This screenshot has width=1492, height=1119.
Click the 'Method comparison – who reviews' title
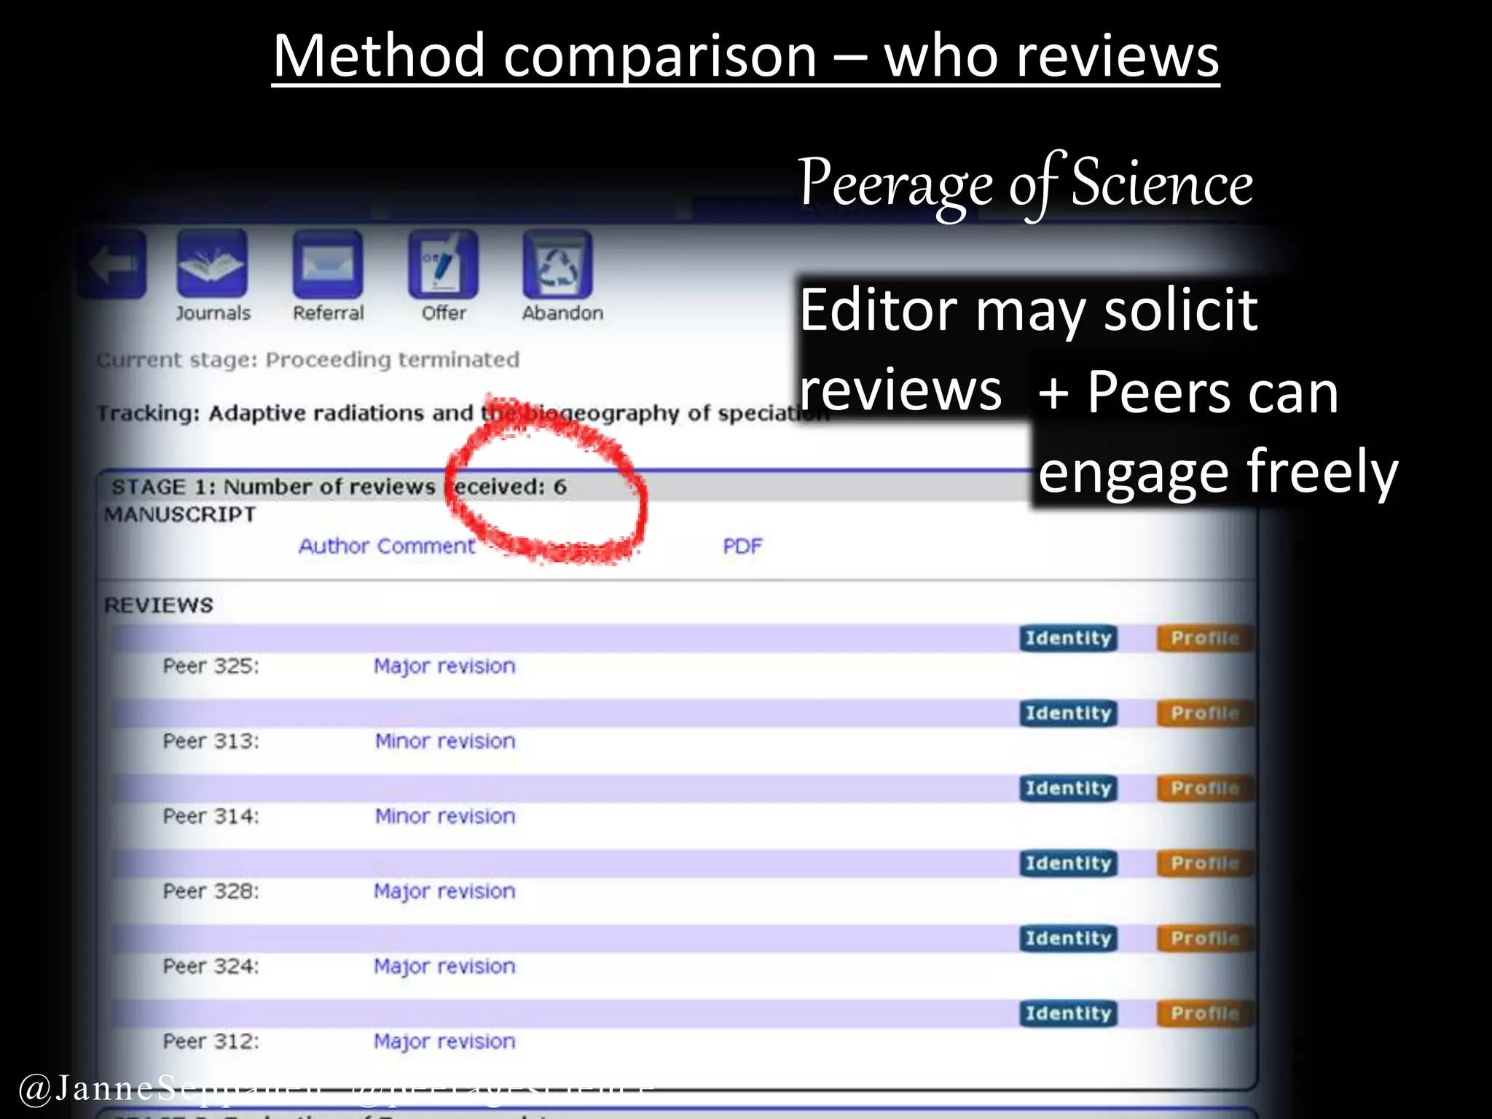pyautogui.click(x=746, y=57)
